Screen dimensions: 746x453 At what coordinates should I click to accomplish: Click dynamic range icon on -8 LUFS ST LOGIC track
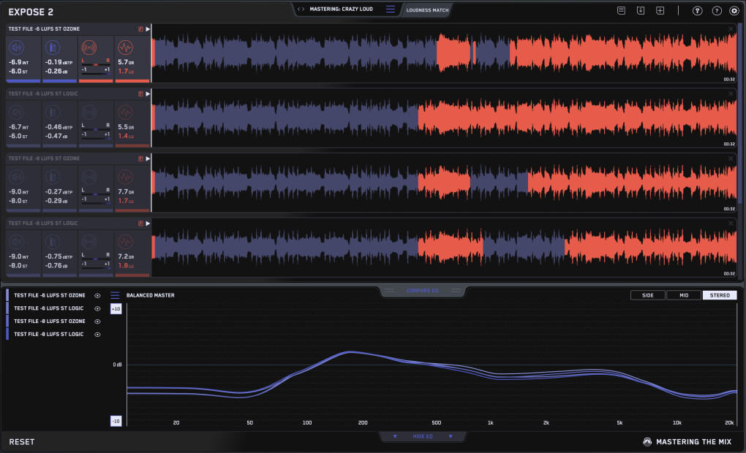[x=125, y=241]
